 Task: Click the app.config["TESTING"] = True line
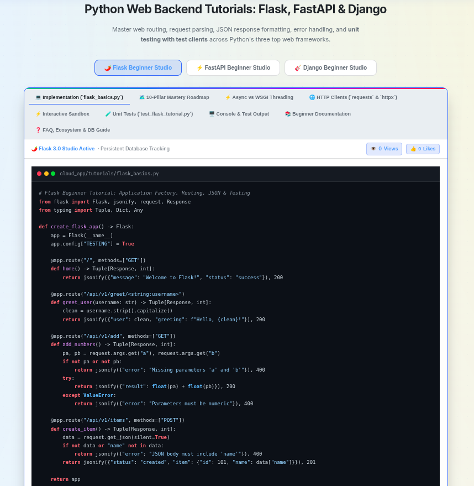pos(92,244)
